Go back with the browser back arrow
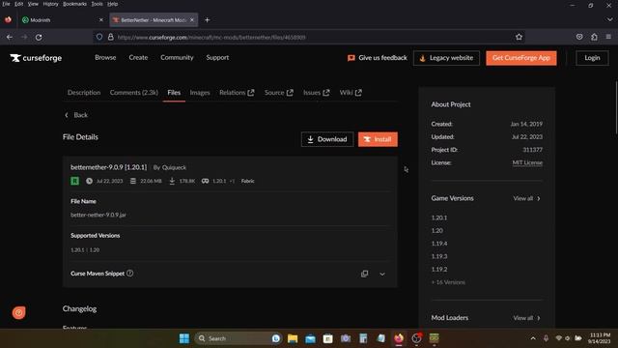The width and height of the screenshot is (618, 348). (x=10, y=37)
